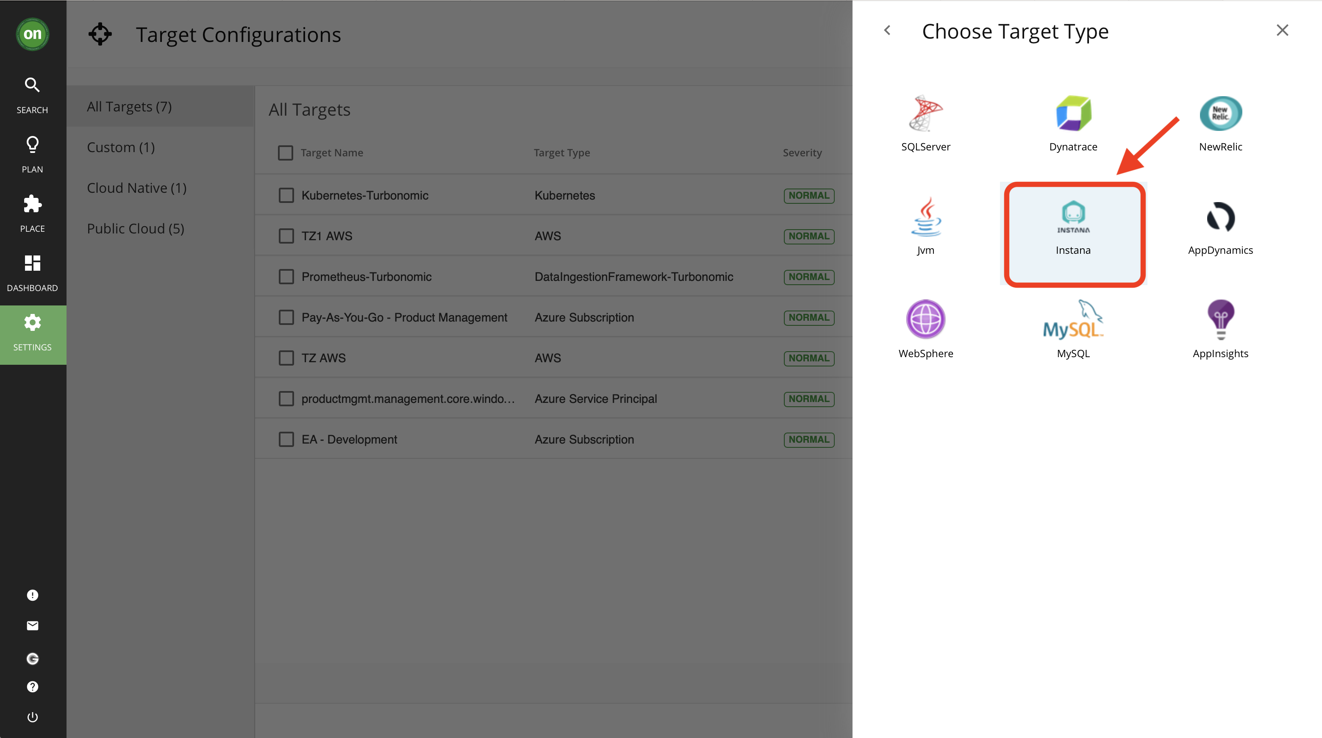Select the AppDynamics target type
Viewport: 1322px width, 738px height.
[1220, 218]
